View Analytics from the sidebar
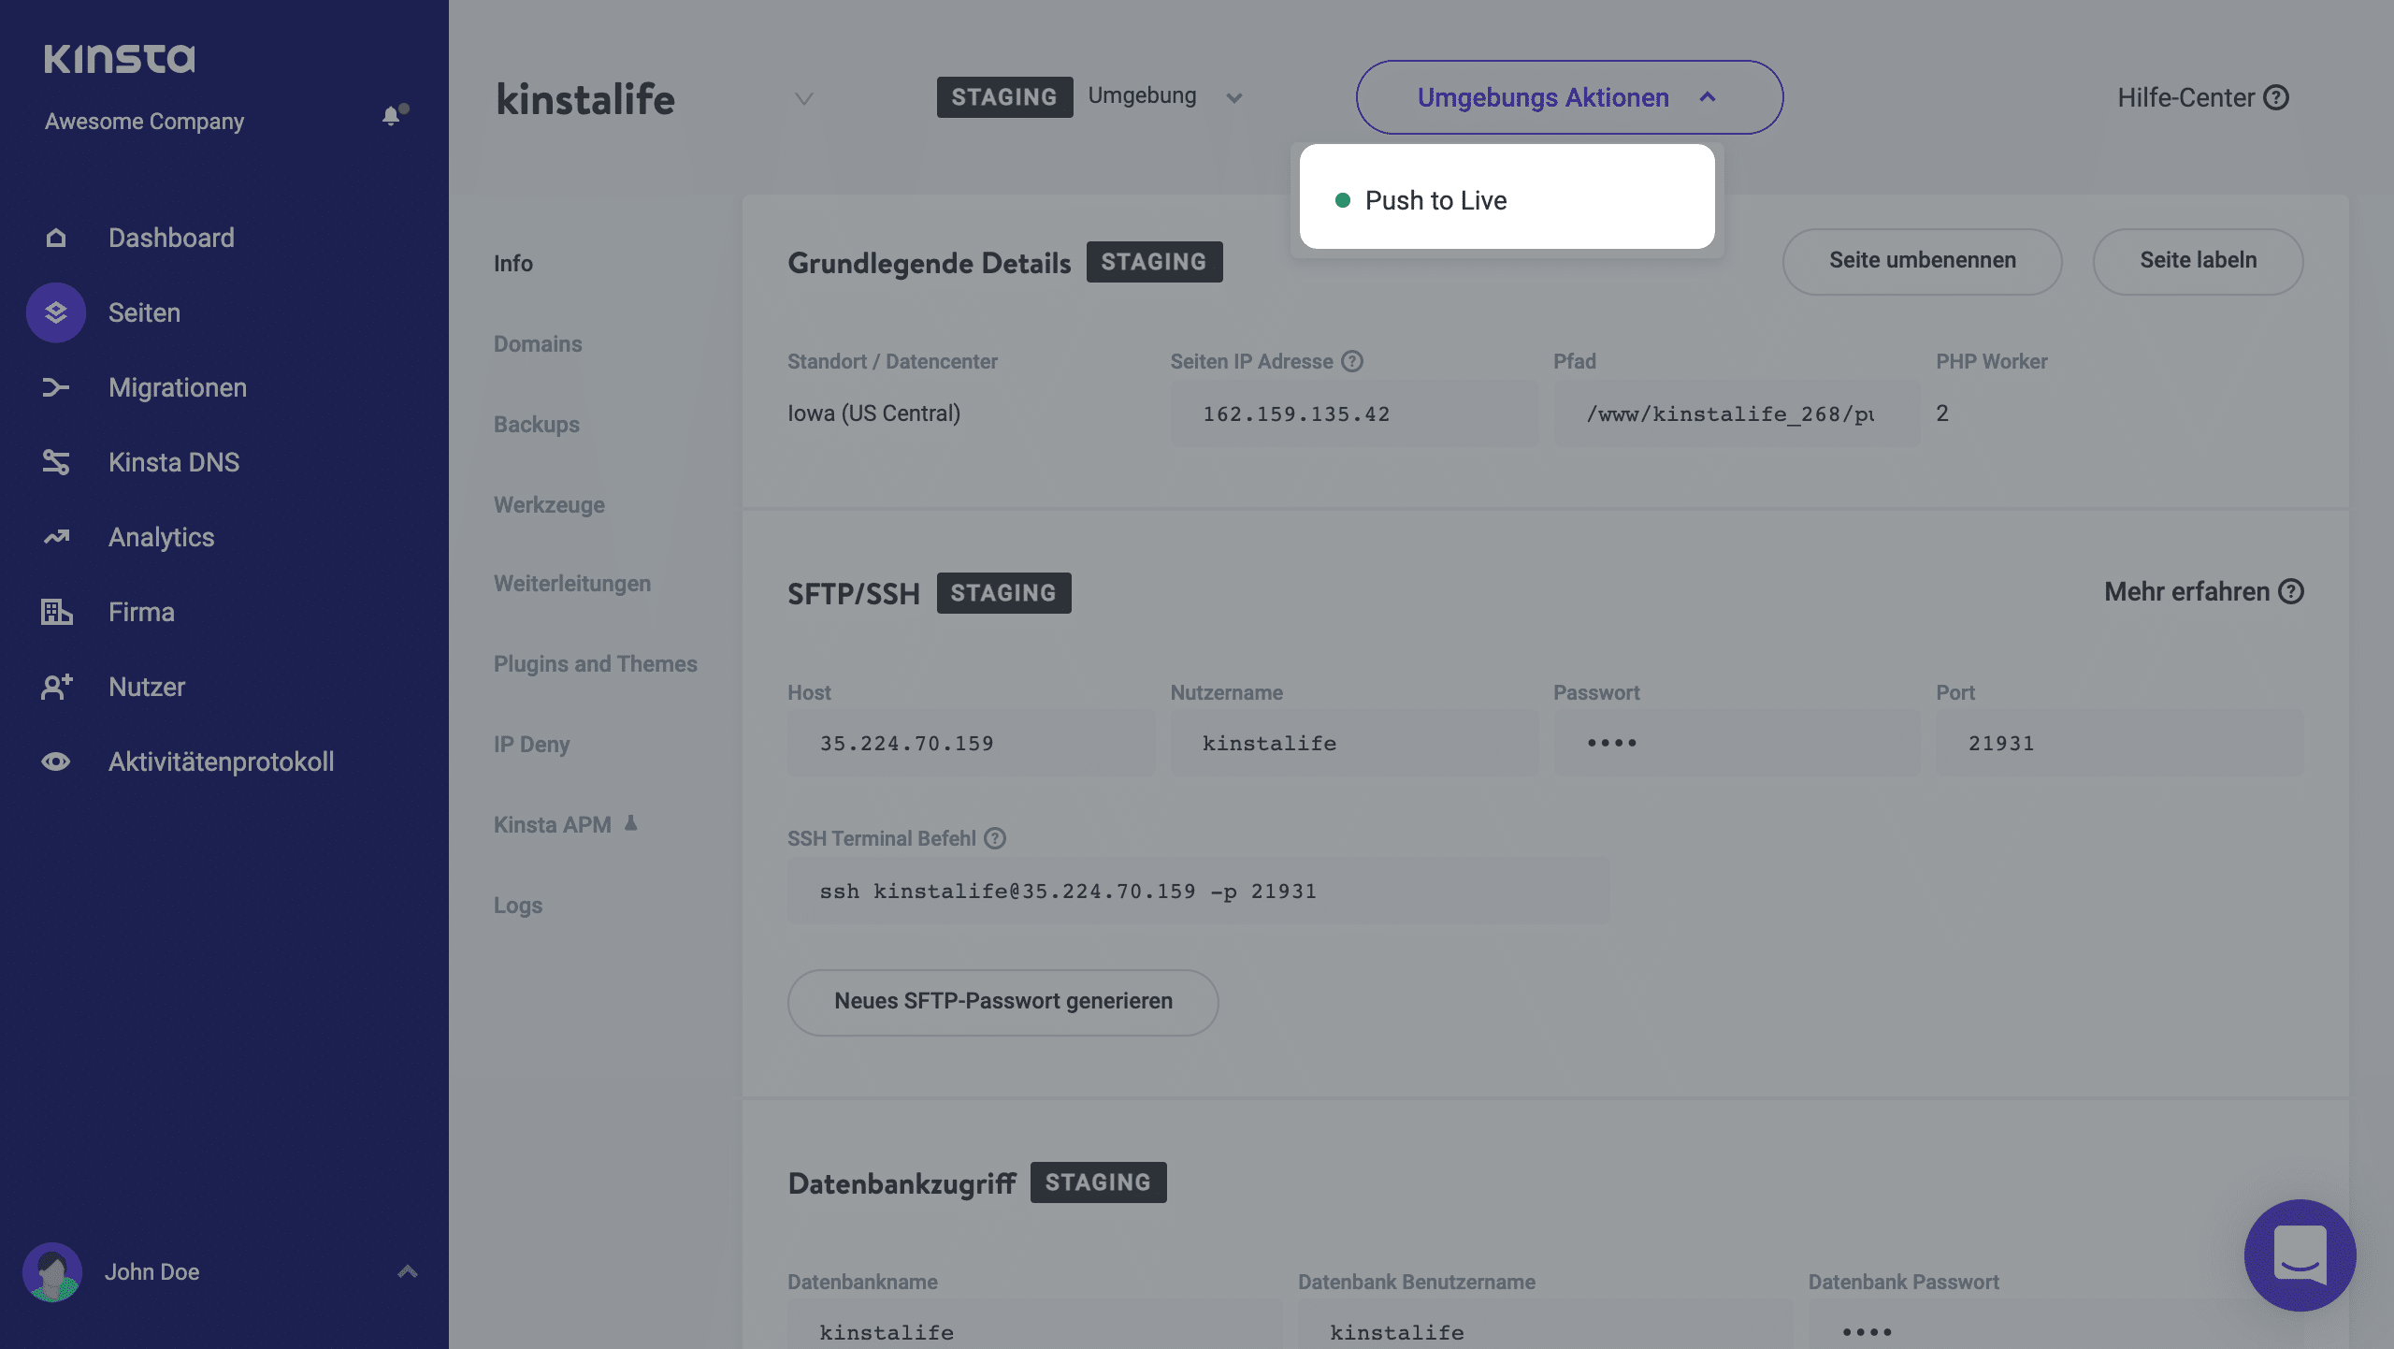Image resolution: width=2394 pixels, height=1349 pixels. 161,537
